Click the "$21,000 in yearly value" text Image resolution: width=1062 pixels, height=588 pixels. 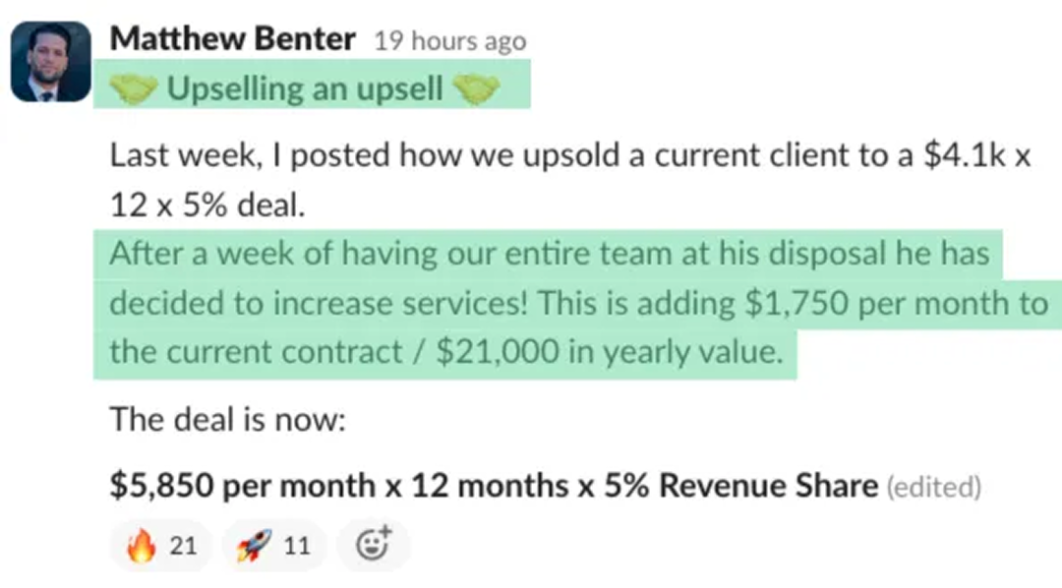pos(608,352)
